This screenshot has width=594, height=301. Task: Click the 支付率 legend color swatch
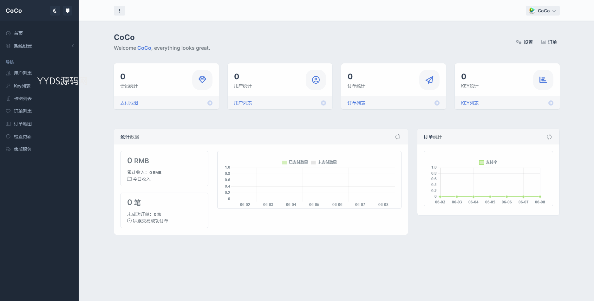pyautogui.click(x=481, y=162)
